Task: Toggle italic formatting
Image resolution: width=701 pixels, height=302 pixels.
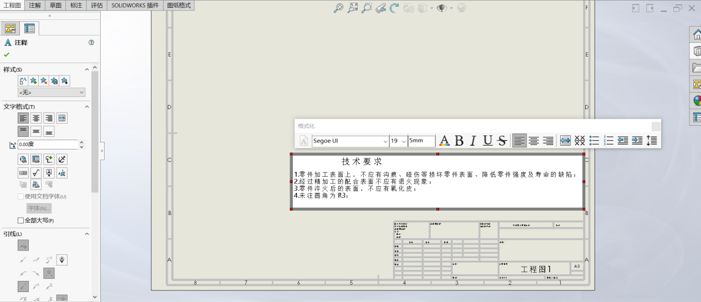Action: [x=473, y=141]
